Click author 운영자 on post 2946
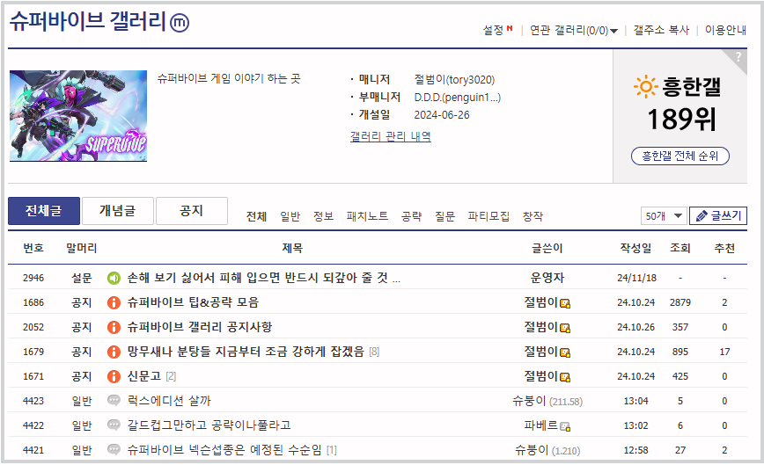 tap(547, 279)
